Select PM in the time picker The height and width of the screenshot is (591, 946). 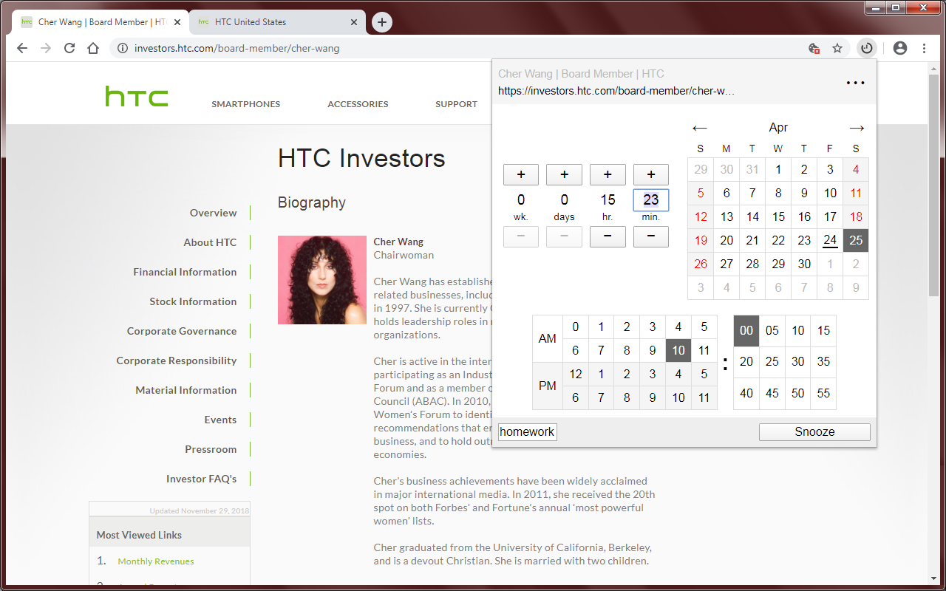tap(548, 386)
